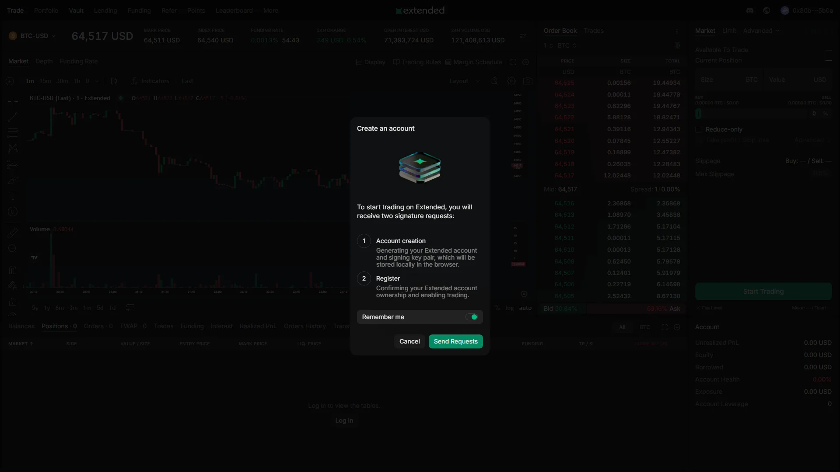Select the 15m chart interval

pyautogui.click(x=45, y=81)
